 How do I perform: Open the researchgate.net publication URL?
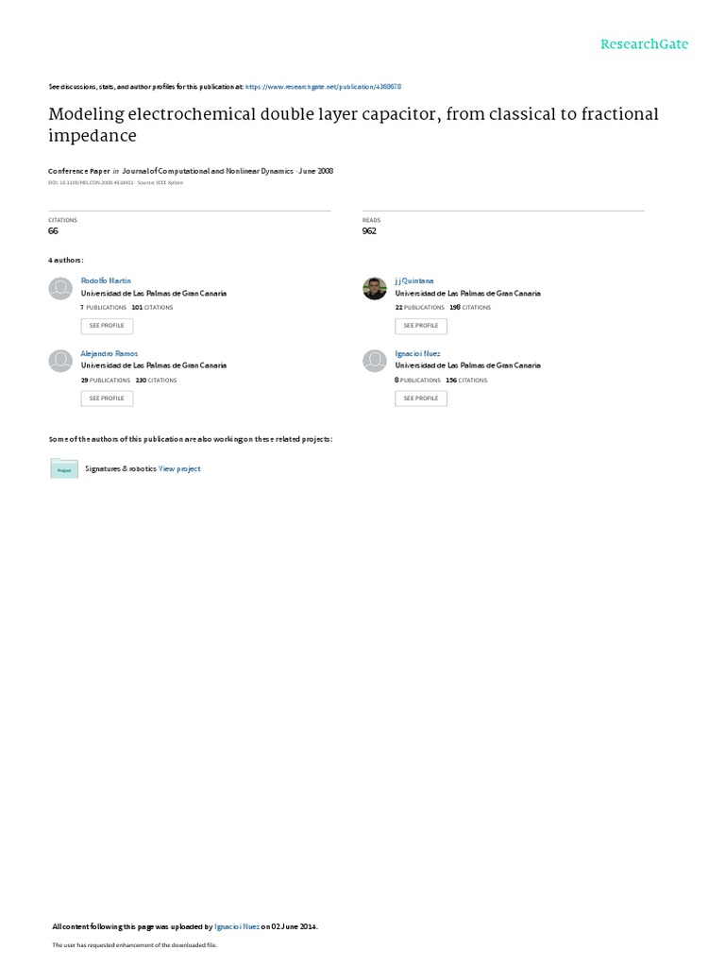[x=323, y=87]
